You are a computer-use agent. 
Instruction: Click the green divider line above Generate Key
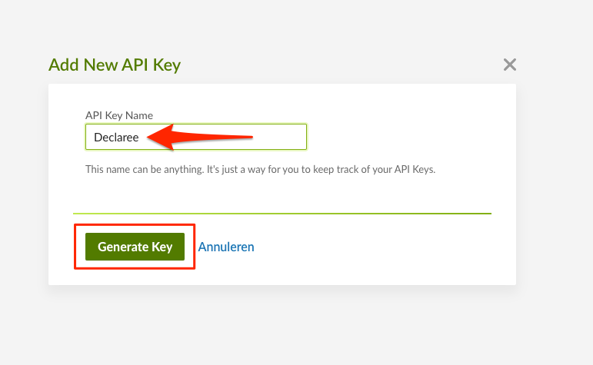(x=282, y=213)
